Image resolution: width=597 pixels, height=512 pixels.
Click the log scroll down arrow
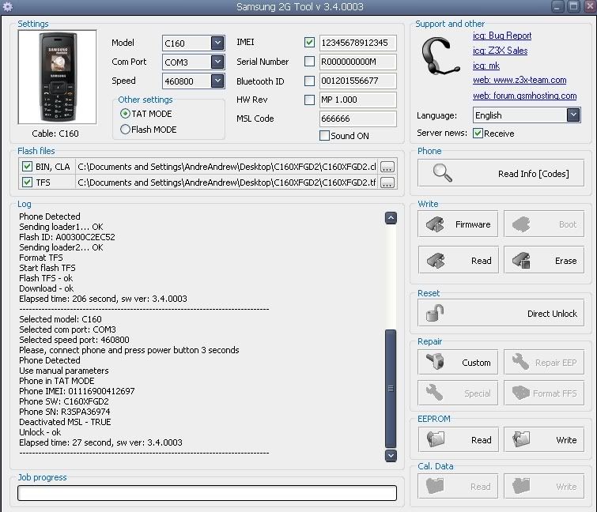(391, 455)
